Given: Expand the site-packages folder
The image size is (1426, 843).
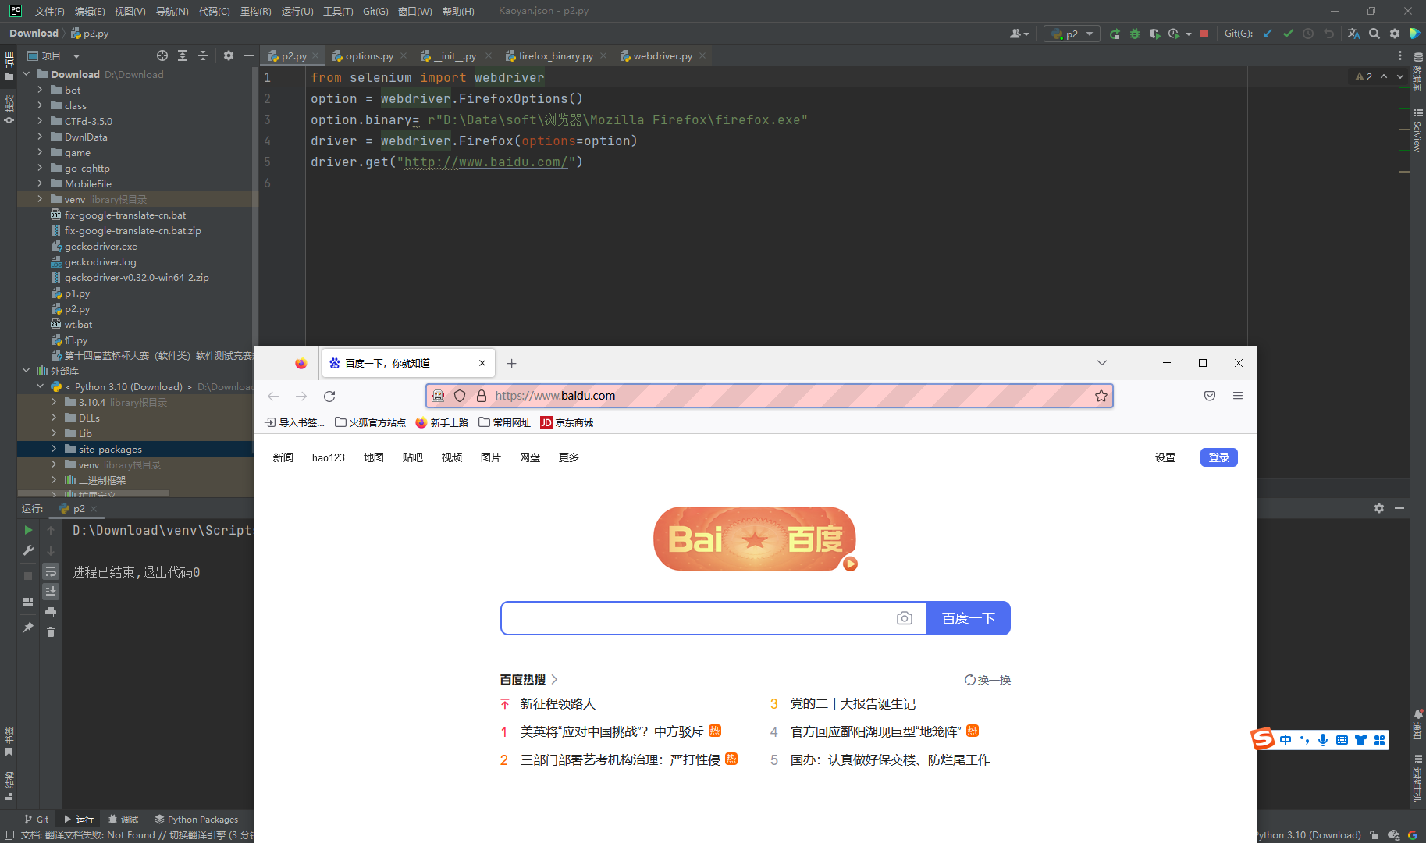Looking at the screenshot, I should [x=54, y=449].
